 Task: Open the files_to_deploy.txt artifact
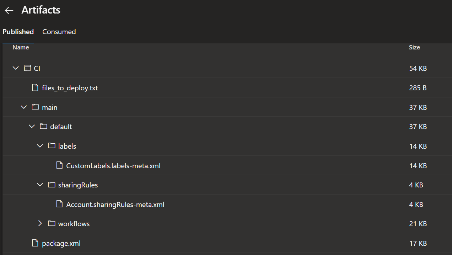click(x=69, y=87)
